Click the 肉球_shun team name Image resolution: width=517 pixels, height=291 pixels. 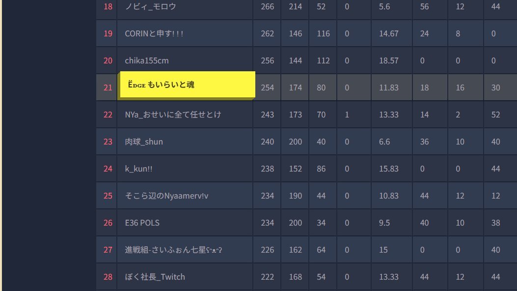pyautogui.click(x=144, y=142)
